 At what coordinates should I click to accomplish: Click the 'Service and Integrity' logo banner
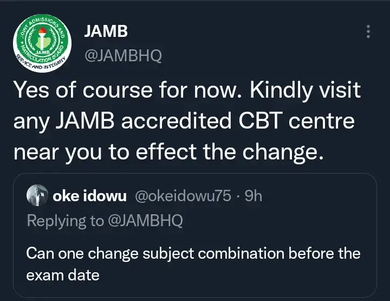pos(42,62)
